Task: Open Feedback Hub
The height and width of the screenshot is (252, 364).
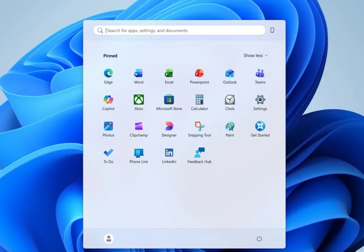Action: click(199, 156)
